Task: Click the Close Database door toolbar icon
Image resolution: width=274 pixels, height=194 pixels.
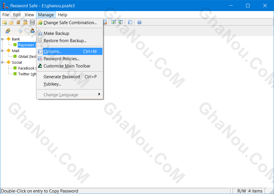Action: pyautogui.click(x=18, y=22)
